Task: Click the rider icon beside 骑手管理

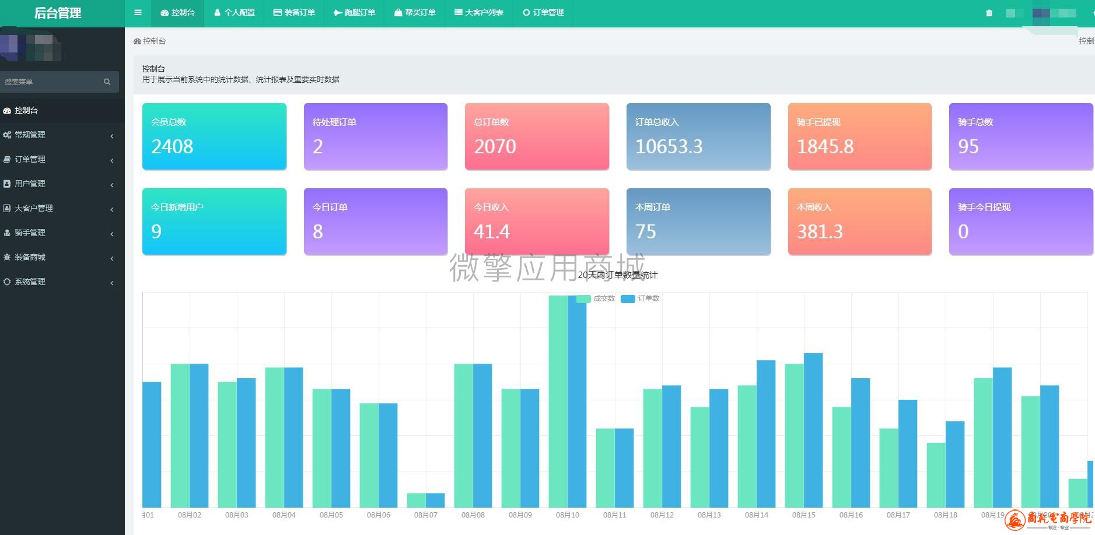Action: (7, 233)
